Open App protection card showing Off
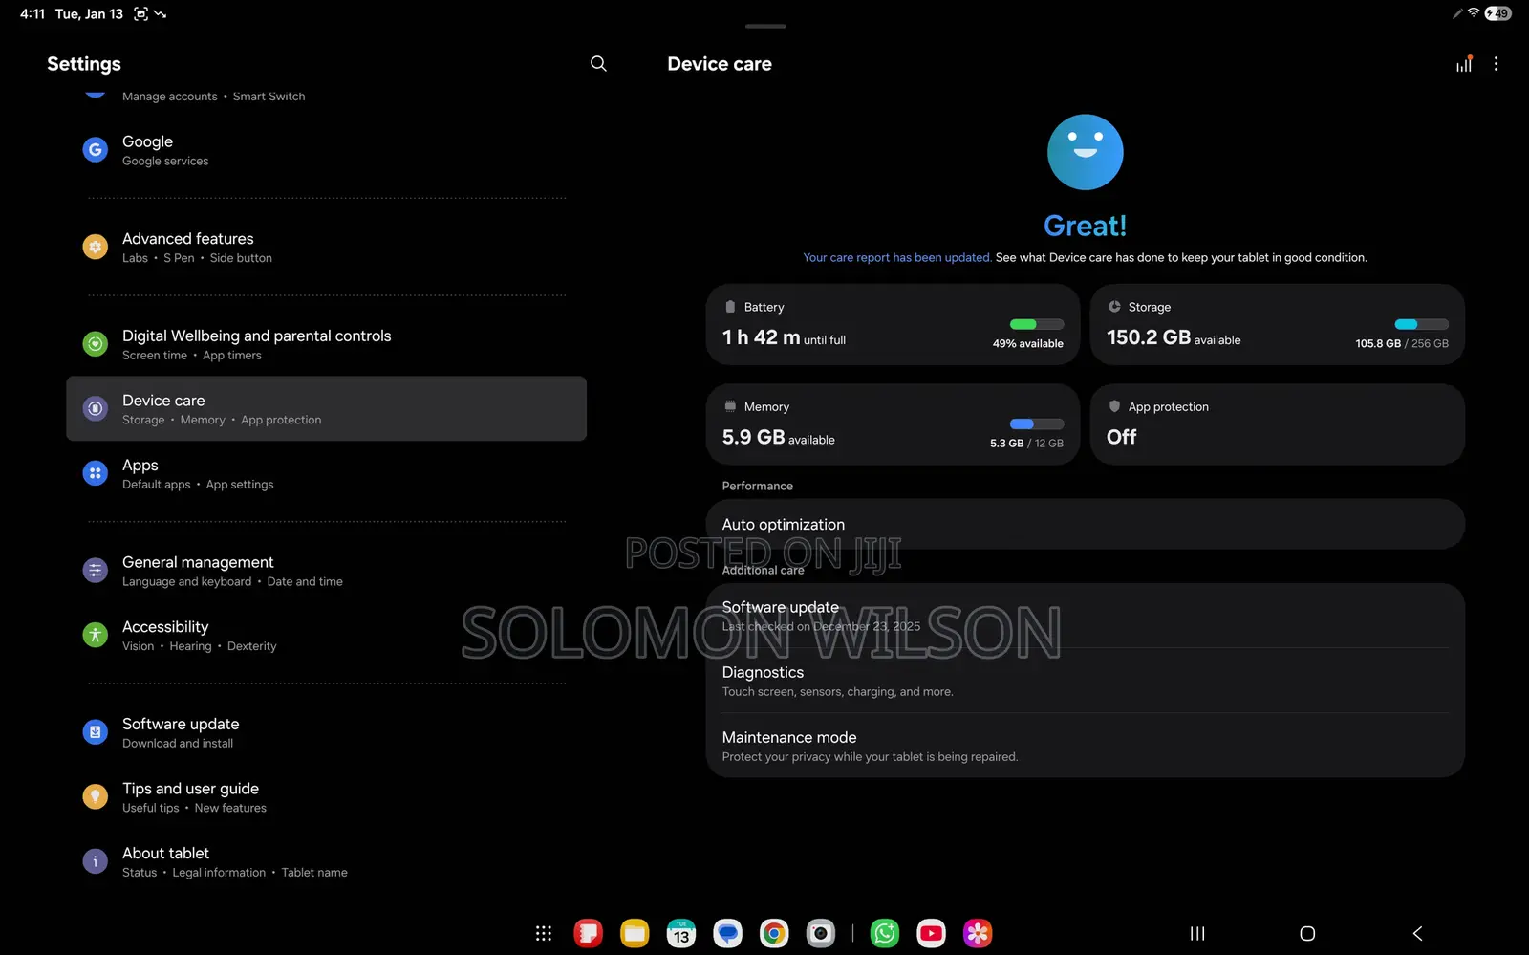1529x955 pixels. pos(1277,424)
